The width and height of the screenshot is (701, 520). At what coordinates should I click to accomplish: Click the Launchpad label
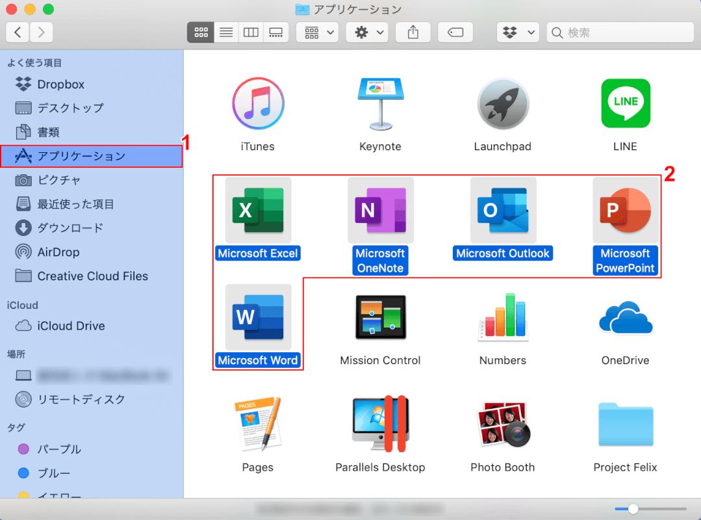(503, 146)
